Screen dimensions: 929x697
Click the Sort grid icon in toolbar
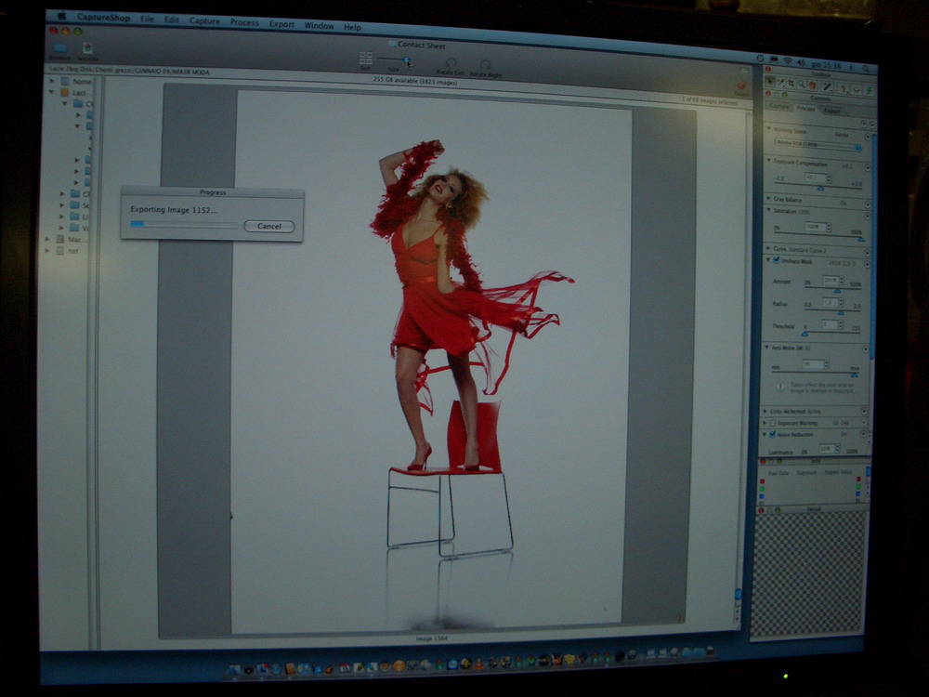point(366,59)
